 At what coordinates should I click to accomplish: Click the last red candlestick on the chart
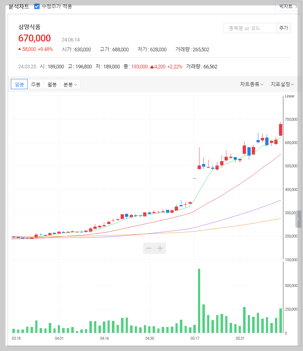click(280, 130)
